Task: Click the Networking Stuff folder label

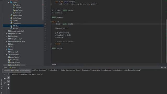Action: point(16,39)
